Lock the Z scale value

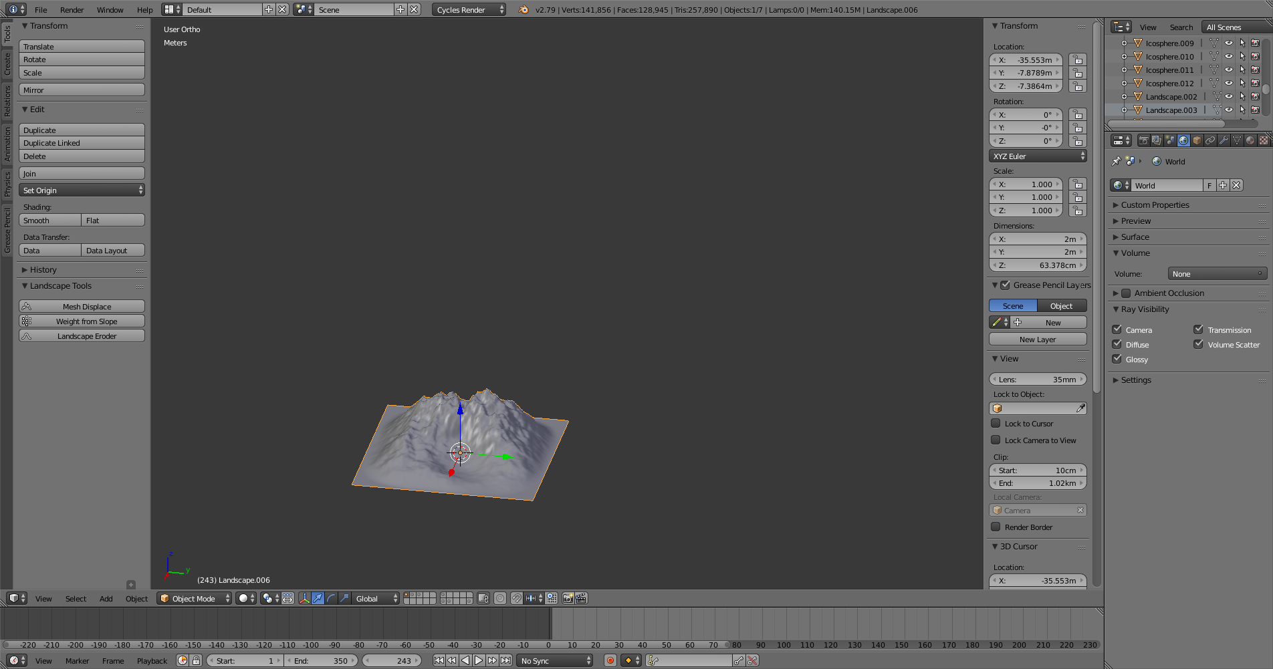point(1077,211)
